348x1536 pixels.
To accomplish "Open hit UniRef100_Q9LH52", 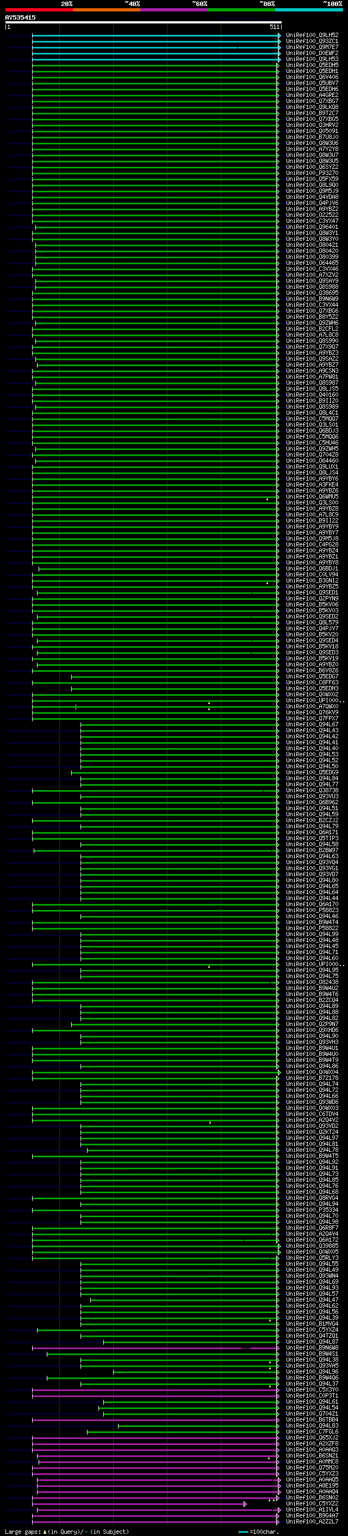I will click(x=312, y=35).
